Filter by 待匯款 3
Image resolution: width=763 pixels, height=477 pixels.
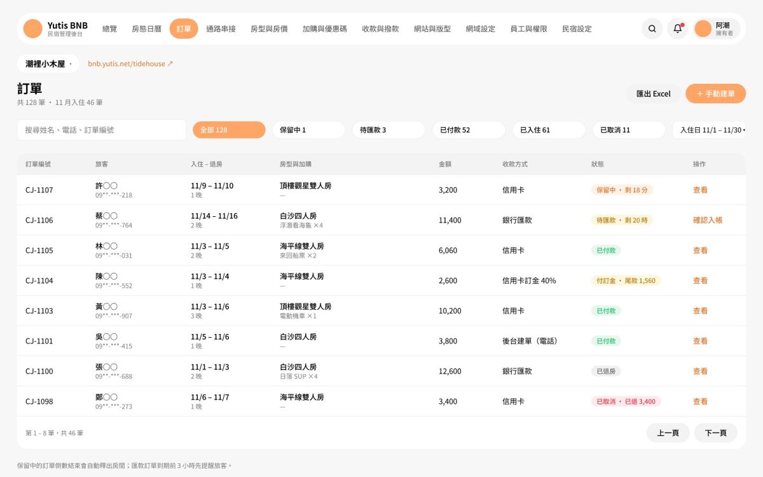(388, 130)
